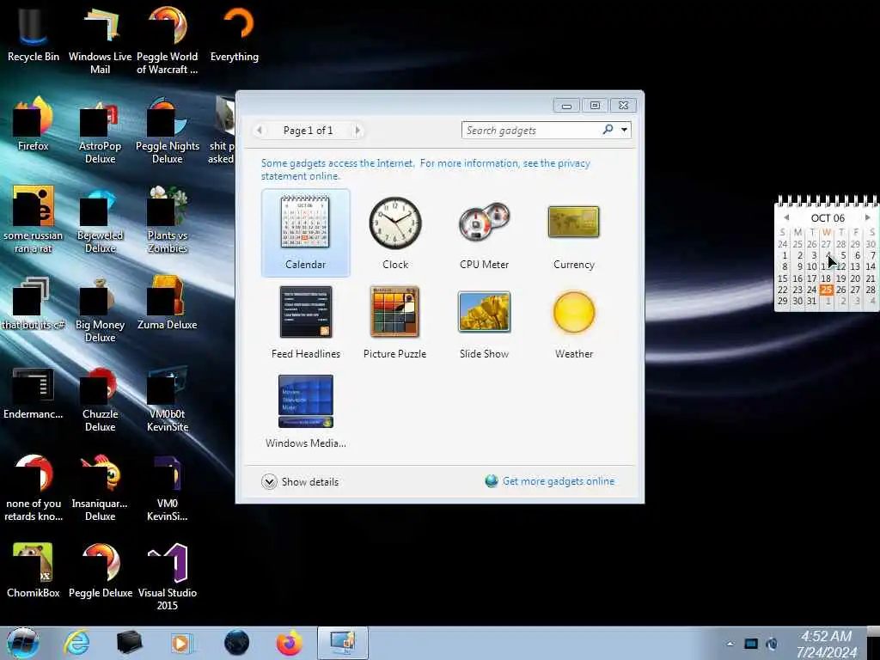Open AstroPop Deluxe desktop icon
This screenshot has height=660, width=880.
point(100,130)
